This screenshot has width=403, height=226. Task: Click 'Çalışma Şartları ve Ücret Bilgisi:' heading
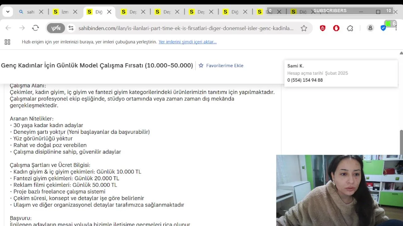(x=50, y=165)
